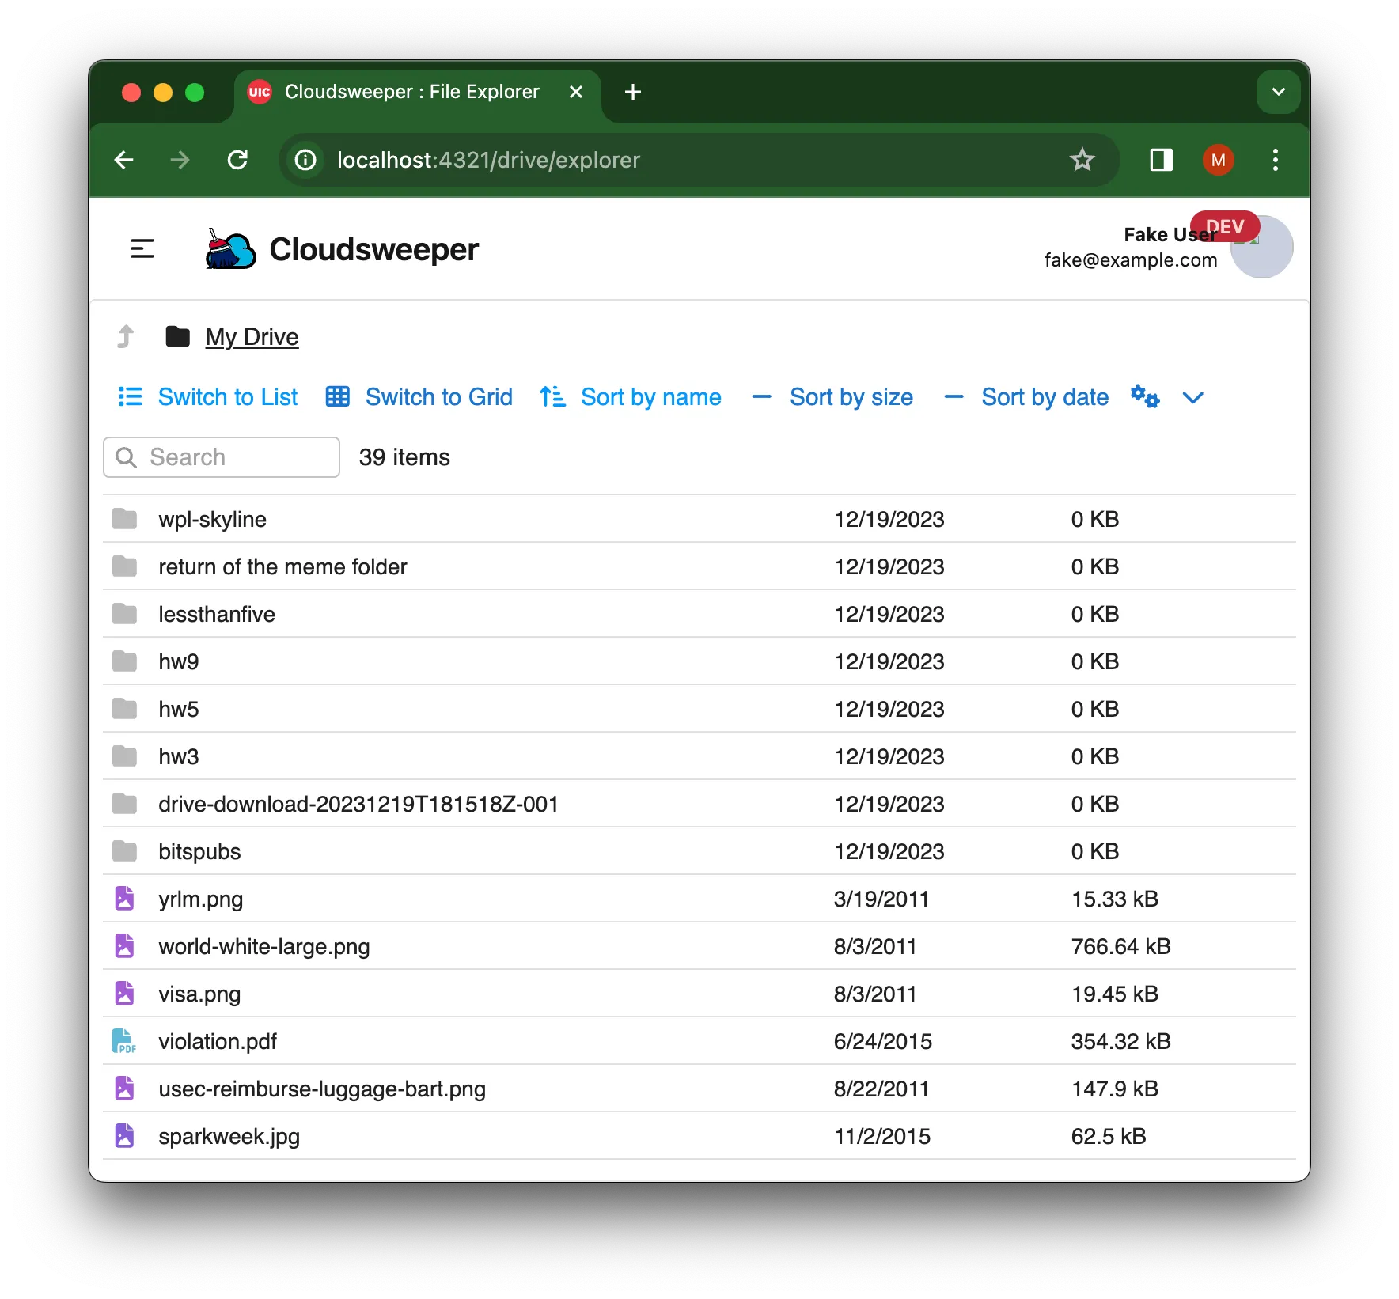Screen dimensions: 1399x1299
Task: Switch to Grid view
Action: [419, 396]
